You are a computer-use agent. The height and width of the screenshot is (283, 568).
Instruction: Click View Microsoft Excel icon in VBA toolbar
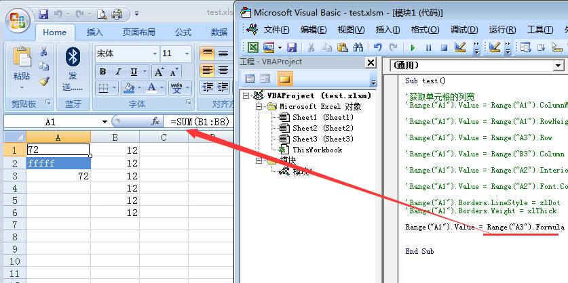click(252, 47)
